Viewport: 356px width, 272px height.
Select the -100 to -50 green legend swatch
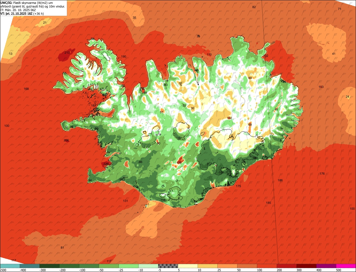pyautogui.click(x=89, y=266)
